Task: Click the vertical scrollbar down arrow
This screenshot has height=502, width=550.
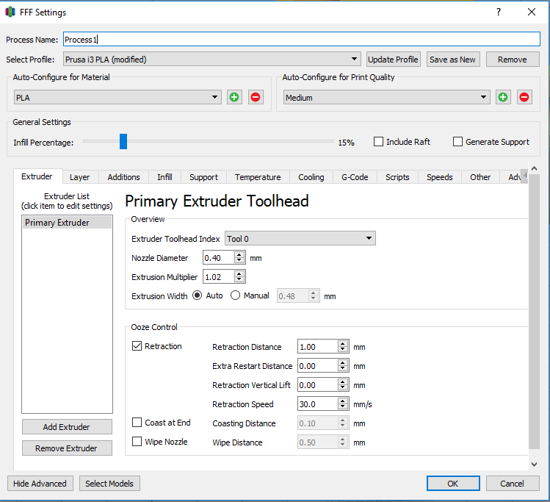Action: pos(535,464)
